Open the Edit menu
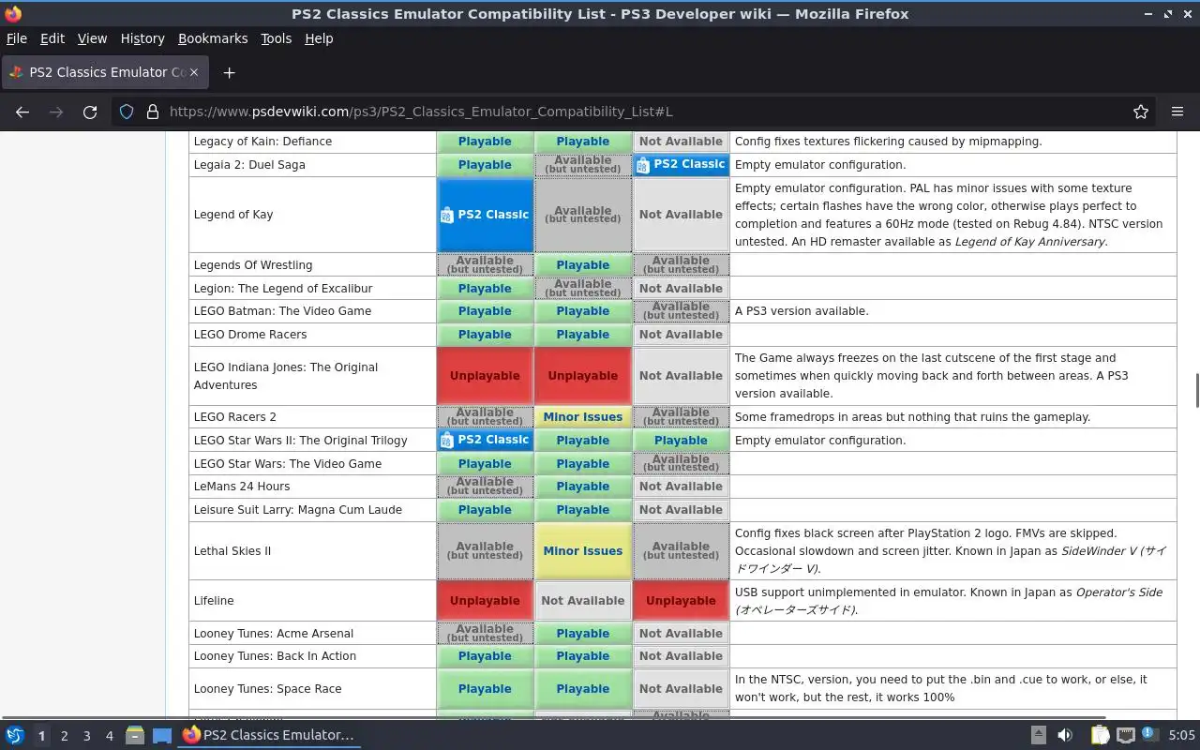The image size is (1200, 750). pyautogui.click(x=52, y=38)
